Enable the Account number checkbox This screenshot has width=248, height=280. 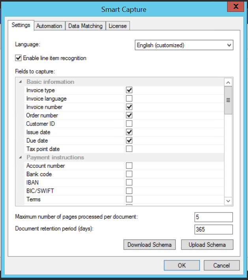click(x=129, y=165)
